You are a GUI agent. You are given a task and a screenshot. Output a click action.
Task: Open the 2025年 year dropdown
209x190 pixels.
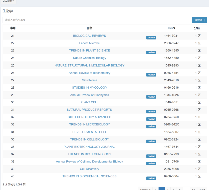click(8, 1)
